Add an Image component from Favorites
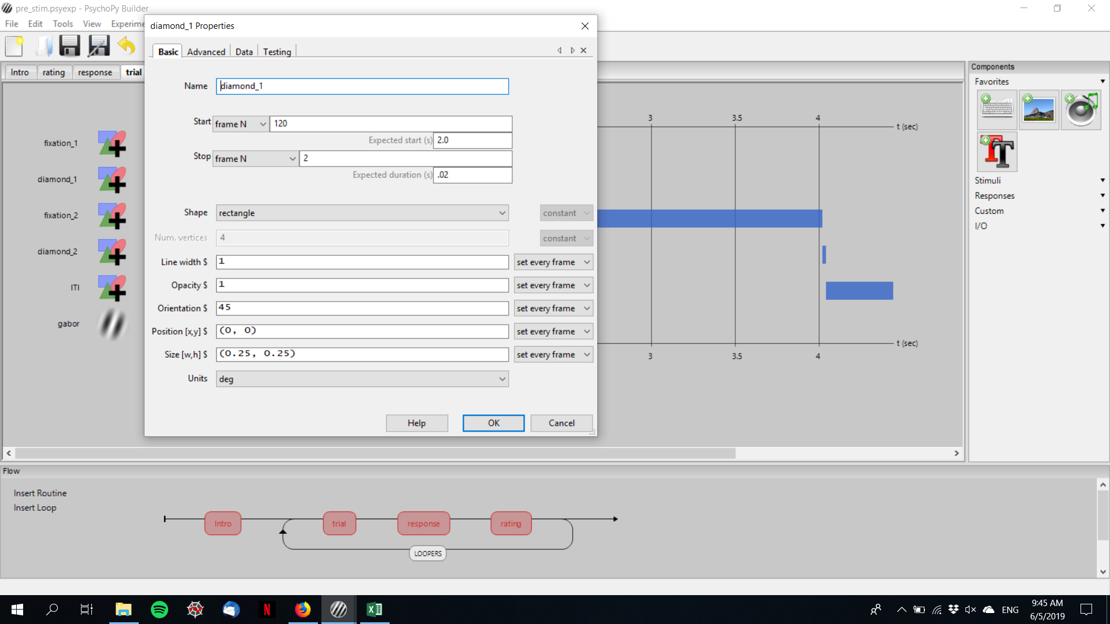 pyautogui.click(x=1038, y=109)
